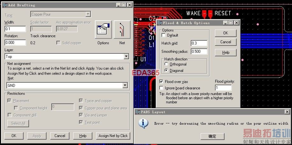Toggle Trace and copper checkbox
292x145 pixels.
pyautogui.click(x=81, y=100)
